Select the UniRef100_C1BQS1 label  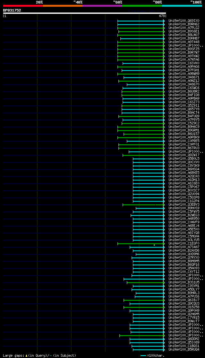click(x=184, y=346)
